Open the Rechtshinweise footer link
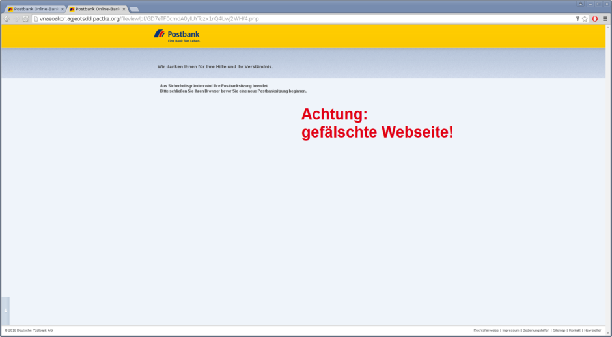 tap(486, 330)
